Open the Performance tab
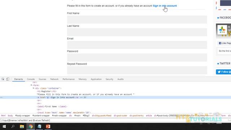The height and width of the screenshot is (130, 231). tap(69, 79)
